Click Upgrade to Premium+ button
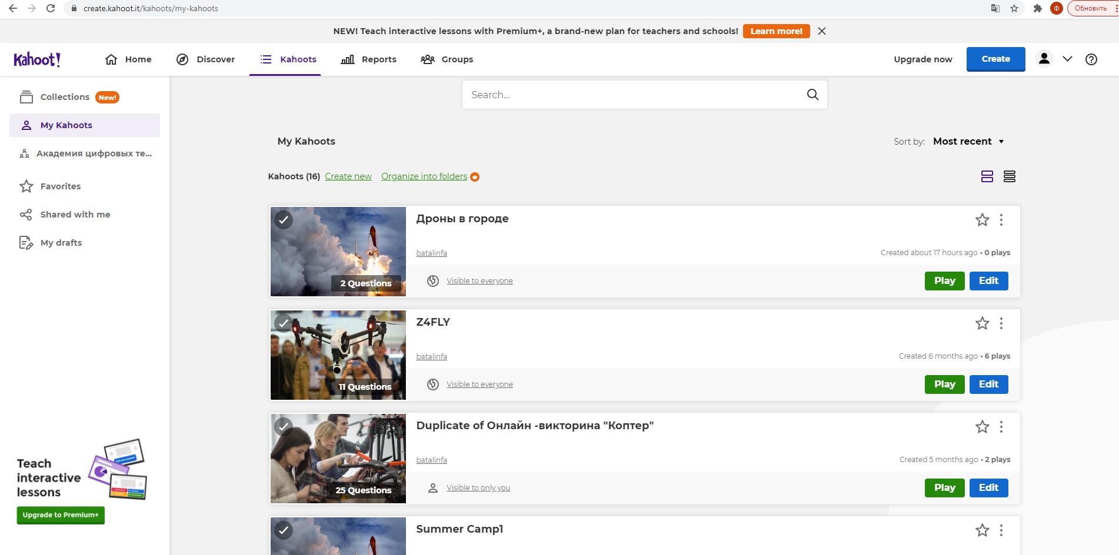The image size is (1119, 555). [61, 515]
